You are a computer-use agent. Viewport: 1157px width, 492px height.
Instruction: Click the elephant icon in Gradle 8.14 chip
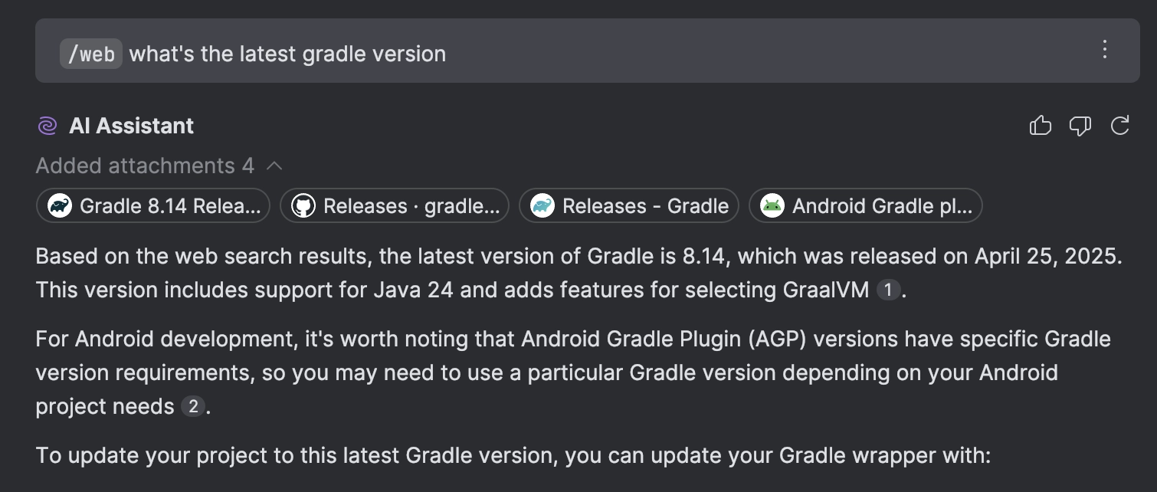(x=59, y=205)
